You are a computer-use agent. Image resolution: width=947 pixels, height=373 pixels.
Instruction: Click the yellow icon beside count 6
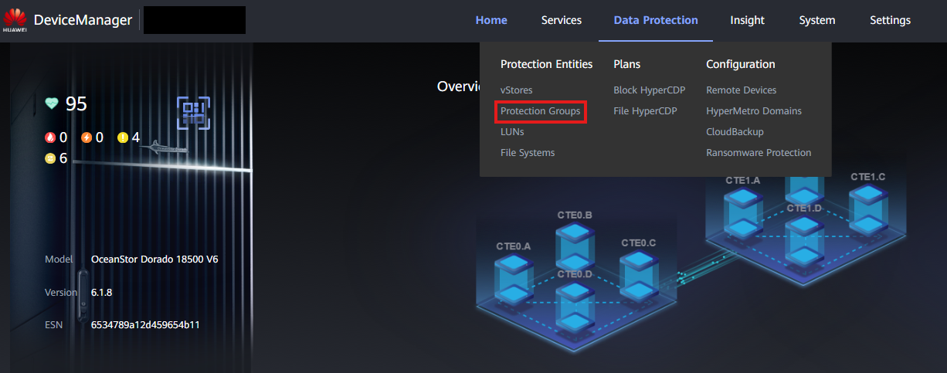pyautogui.click(x=51, y=158)
